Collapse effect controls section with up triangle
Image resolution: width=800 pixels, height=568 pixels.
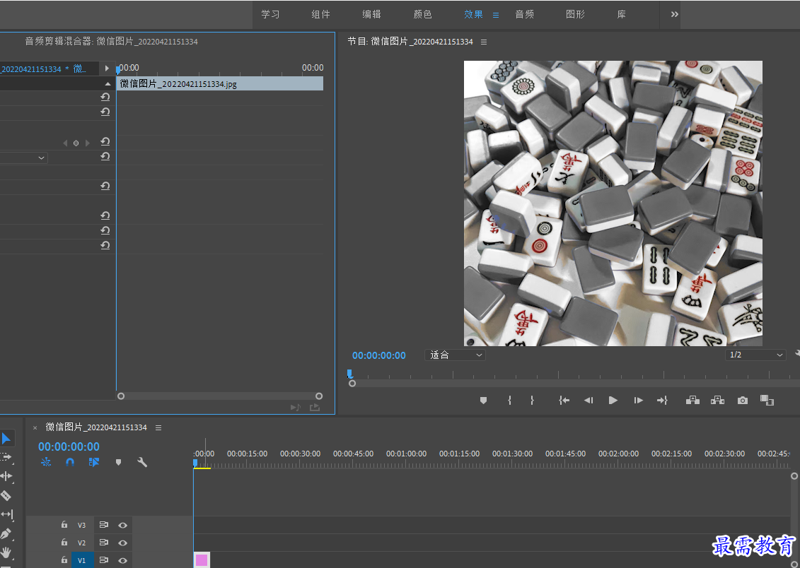click(x=107, y=83)
